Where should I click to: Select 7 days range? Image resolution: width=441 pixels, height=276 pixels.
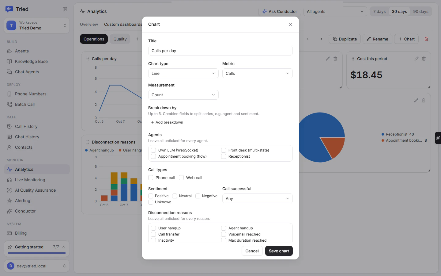pyautogui.click(x=379, y=11)
